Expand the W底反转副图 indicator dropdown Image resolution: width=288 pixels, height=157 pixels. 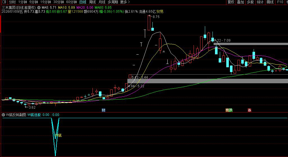pos(3,115)
